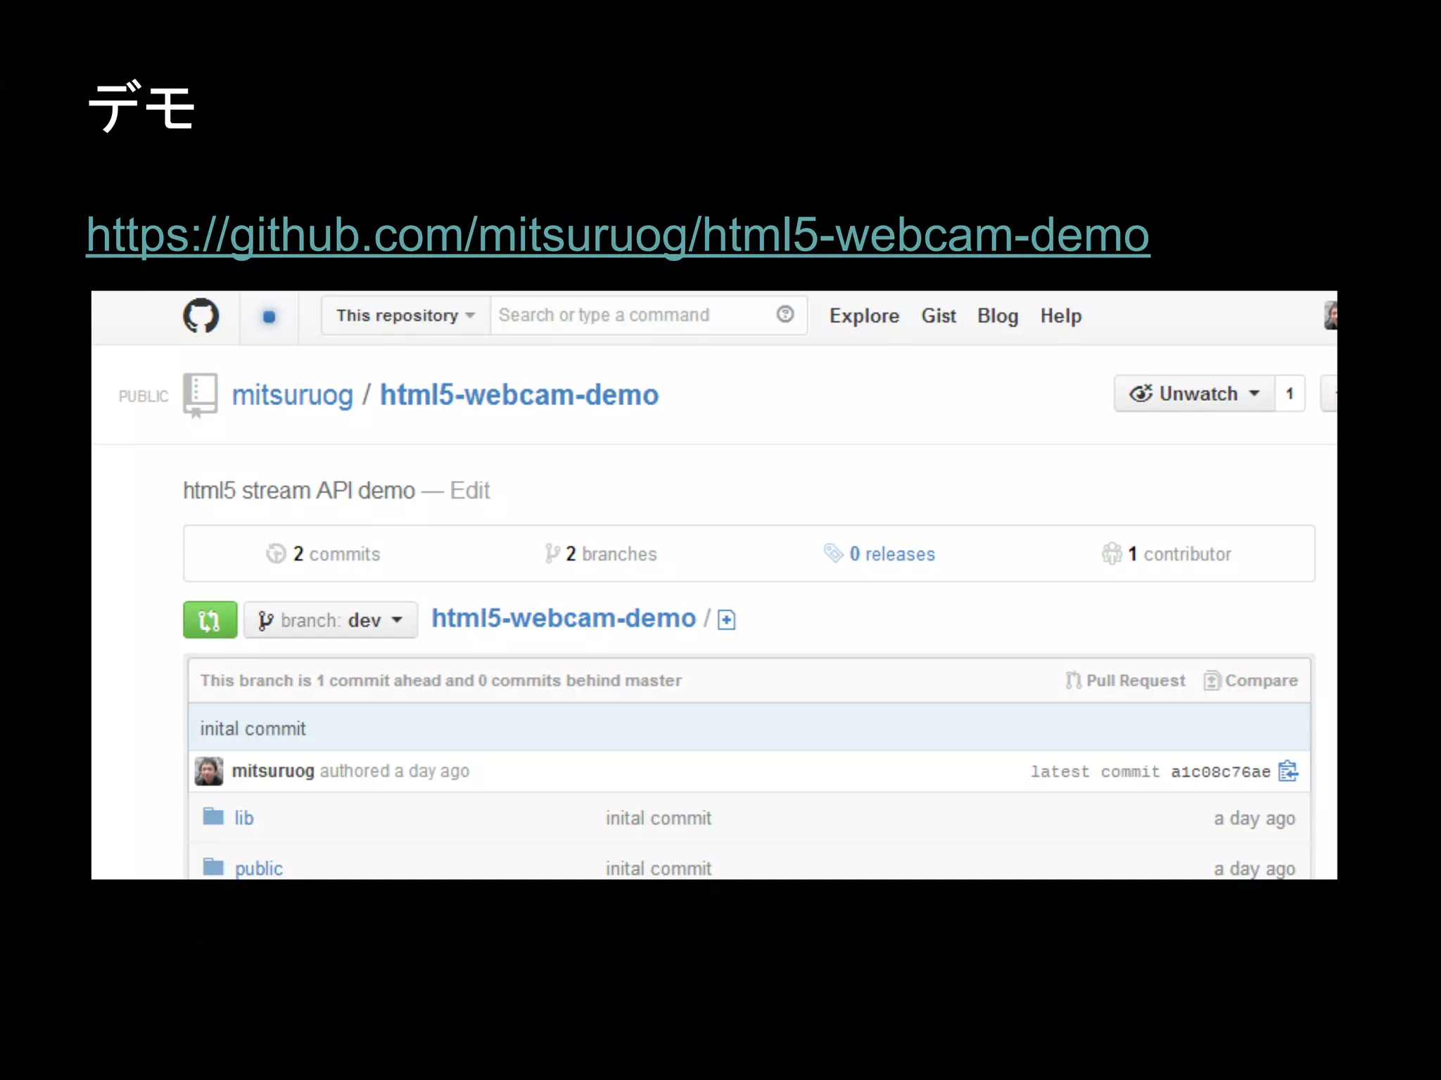Open the lib row's inital commit message
The width and height of the screenshot is (1441, 1080).
pos(659,818)
